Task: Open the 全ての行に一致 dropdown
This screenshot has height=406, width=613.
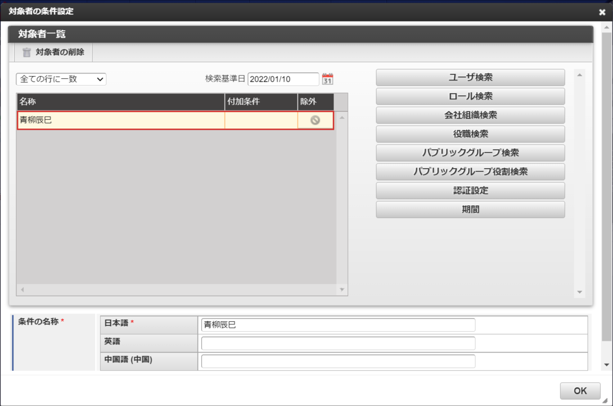Action: coord(61,79)
